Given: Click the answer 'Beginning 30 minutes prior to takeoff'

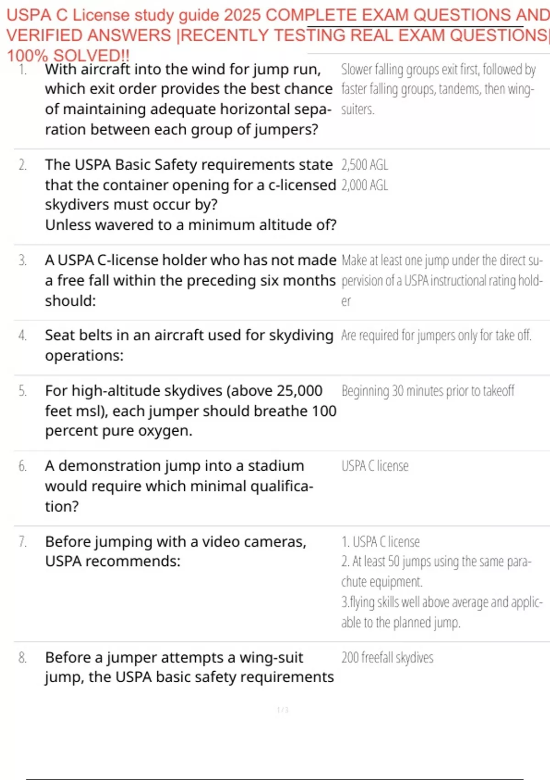Looking at the screenshot, I should click(428, 391).
